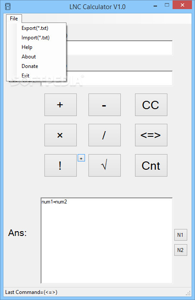Click into the second number input field
This screenshot has width=195, height=300.
[119, 78]
